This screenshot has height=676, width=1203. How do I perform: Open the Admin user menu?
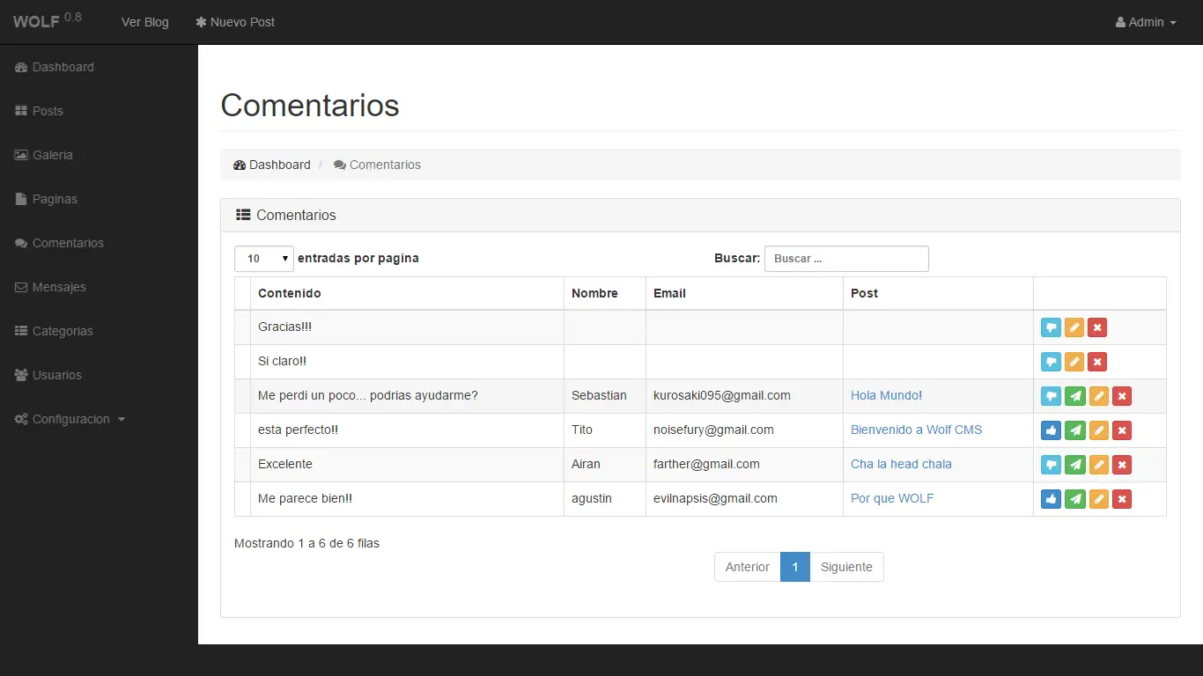pos(1146,22)
